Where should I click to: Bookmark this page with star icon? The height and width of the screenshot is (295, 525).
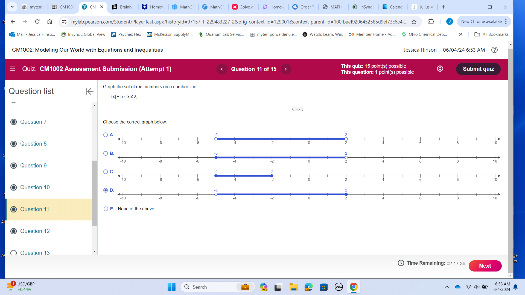414,22
